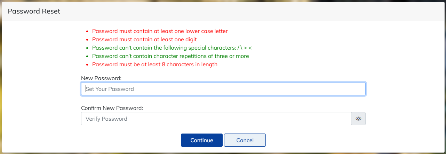Click the red bullet beside the length rule
Screen dimensions: 446x154
[x=87, y=65]
